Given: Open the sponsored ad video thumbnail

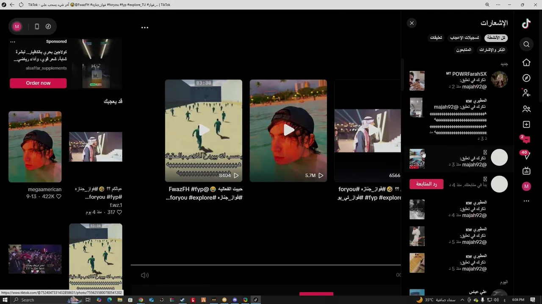Looking at the screenshot, I should click(x=96, y=63).
